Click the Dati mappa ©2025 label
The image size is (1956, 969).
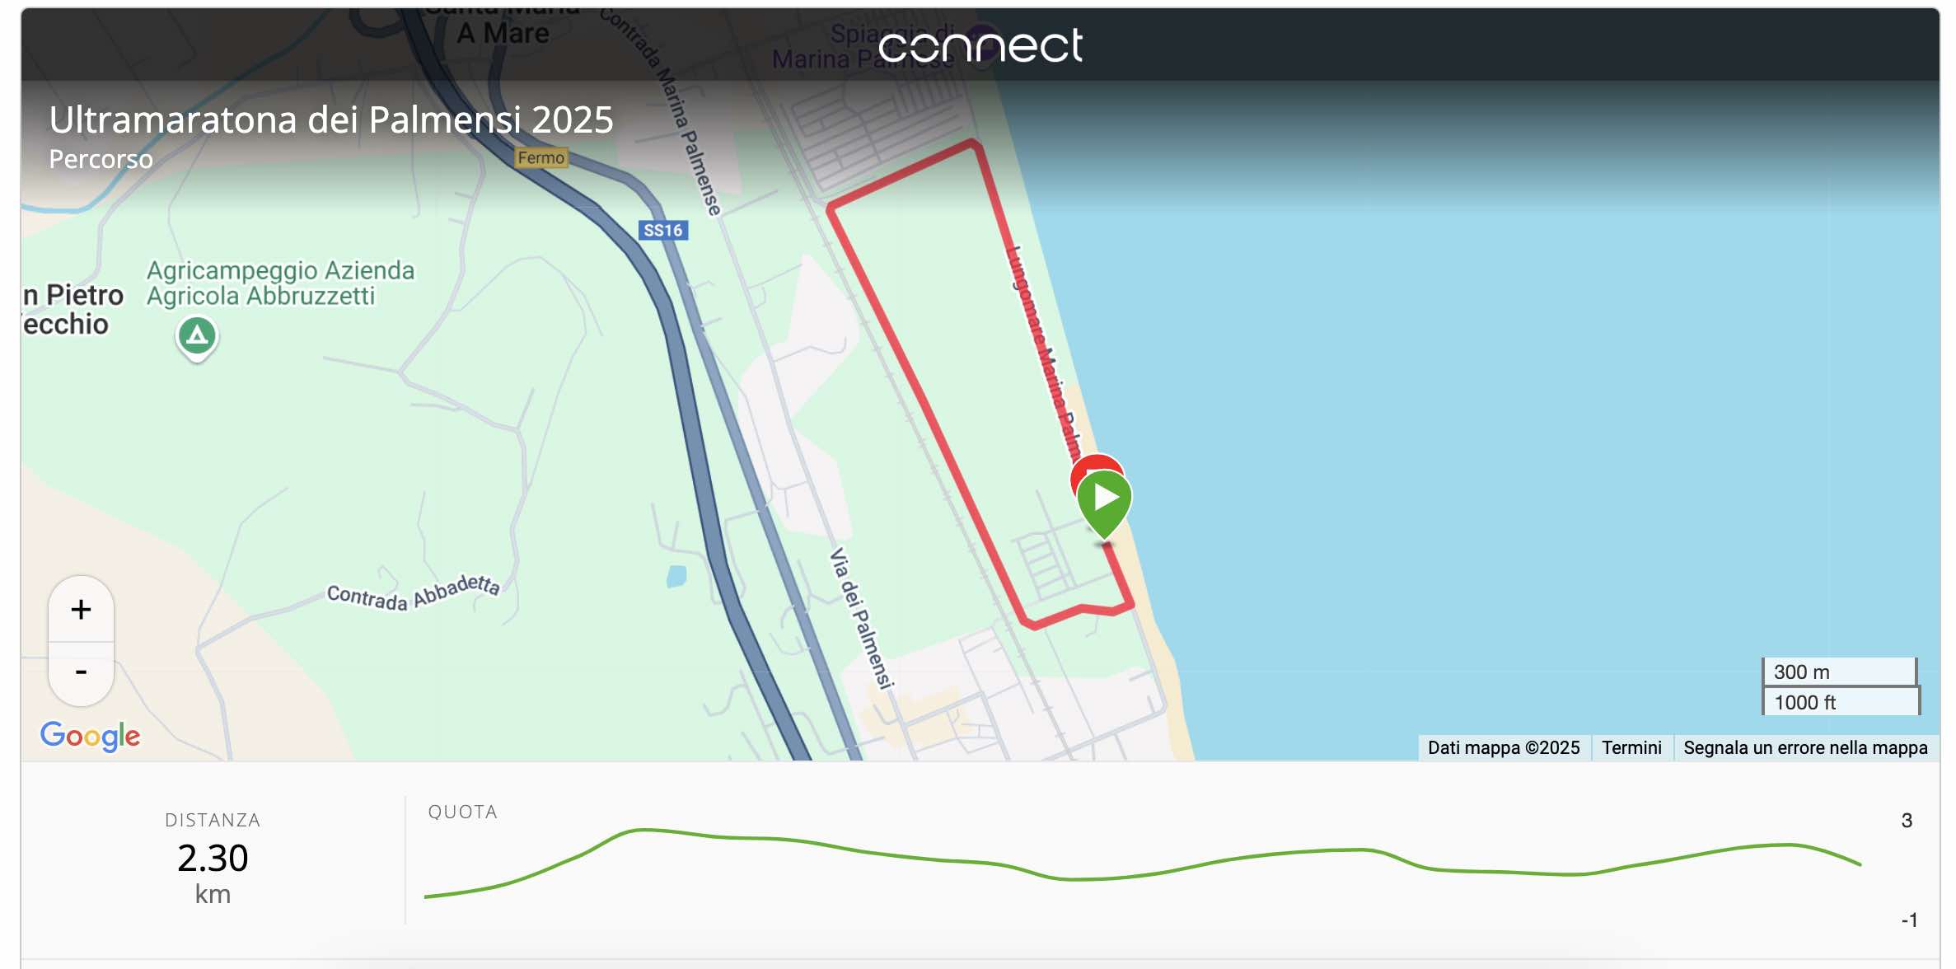(1504, 747)
